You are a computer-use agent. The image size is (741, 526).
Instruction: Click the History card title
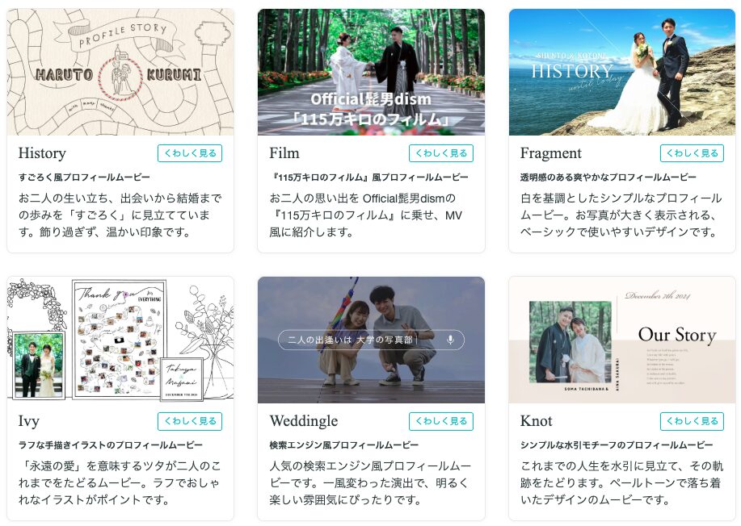coord(42,153)
